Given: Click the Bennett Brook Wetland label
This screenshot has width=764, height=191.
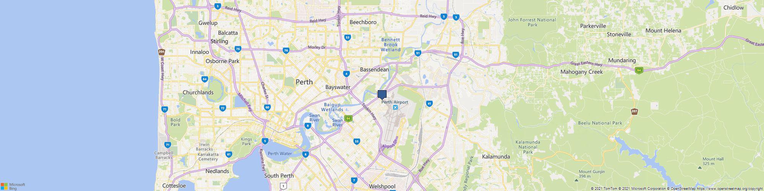Looking at the screenshot, I should (x=390, y=45).
